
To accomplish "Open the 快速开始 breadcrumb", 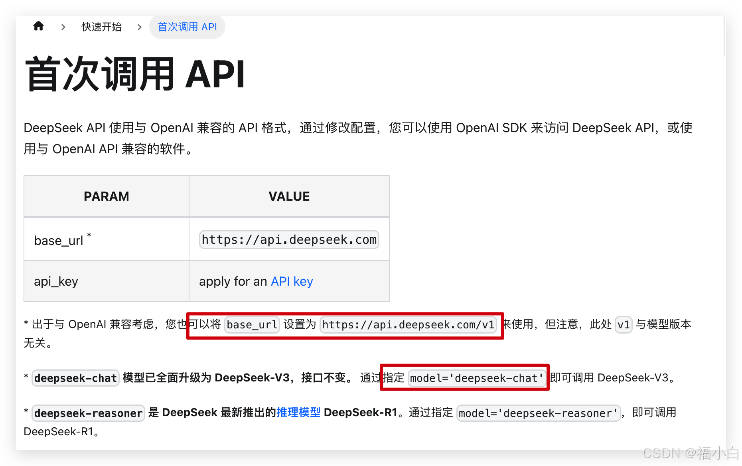I will pos(101,27).
